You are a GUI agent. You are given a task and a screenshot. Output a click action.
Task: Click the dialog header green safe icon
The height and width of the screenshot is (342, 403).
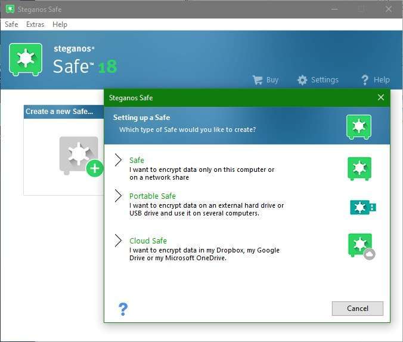(x=359, y=127)
